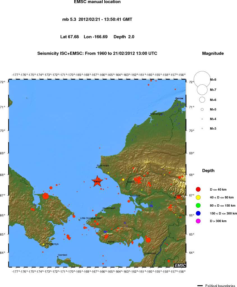This screenshot has width=237, height=287.
Task: Click the Point Hope label
Action: [x=103, y=166]
